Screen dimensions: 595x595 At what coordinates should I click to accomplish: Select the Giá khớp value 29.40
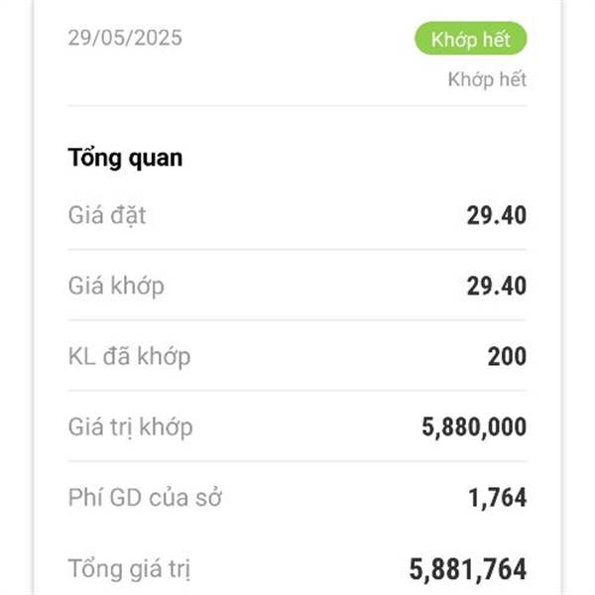coord(496,287)
